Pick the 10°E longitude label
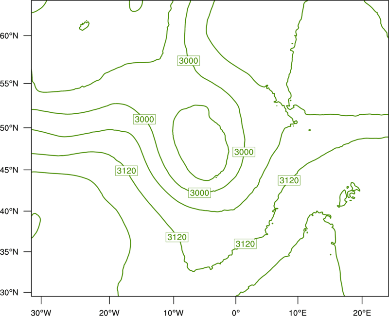This screenshot has height=316, width=389. click(298, 313)
